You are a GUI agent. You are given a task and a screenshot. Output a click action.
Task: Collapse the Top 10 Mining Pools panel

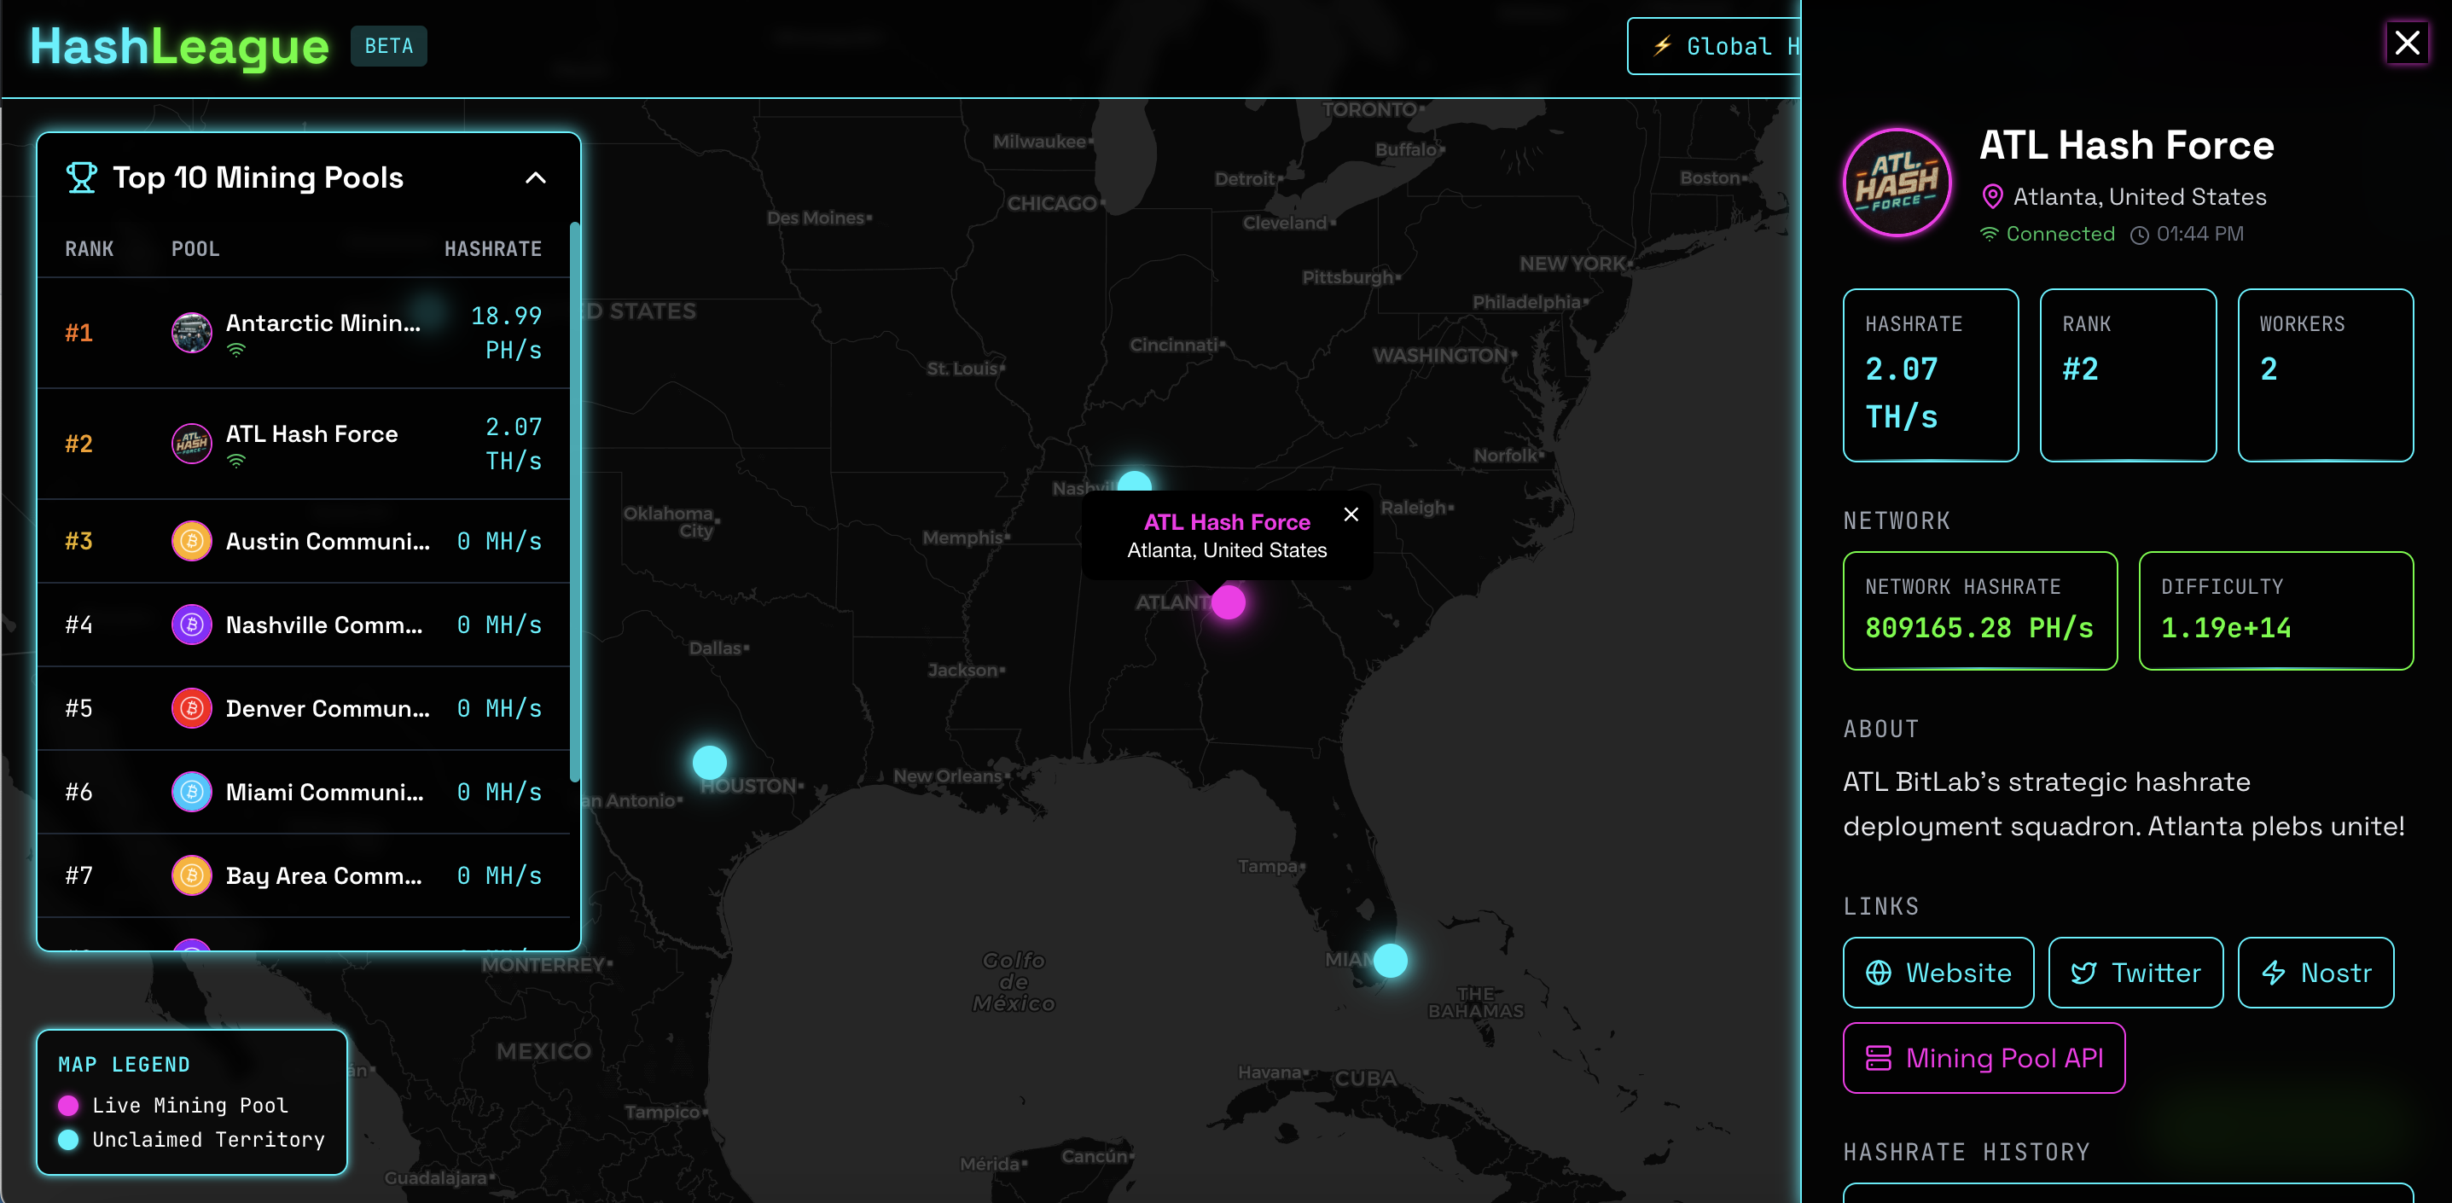point(536,178)
